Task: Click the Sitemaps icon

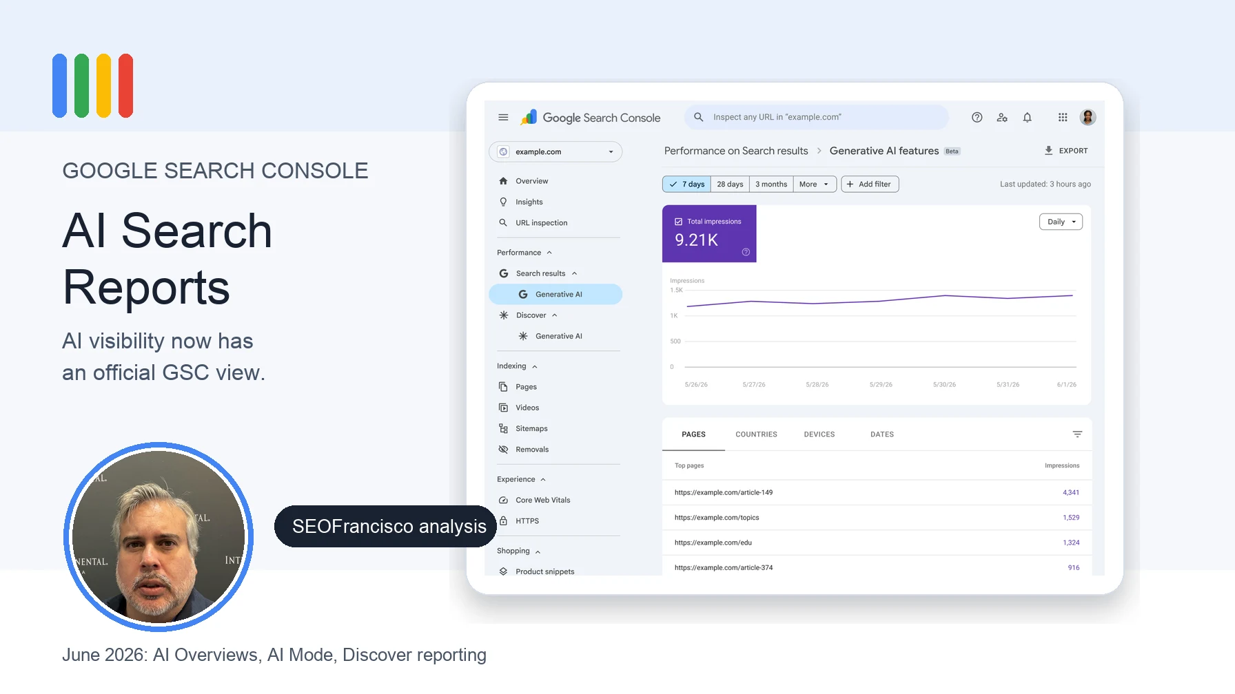Action: coord(503,428)
